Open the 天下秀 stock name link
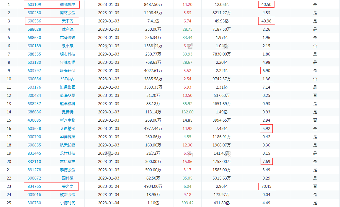The height and width of the screenshot is (207, 340). [x=67, y=21]
